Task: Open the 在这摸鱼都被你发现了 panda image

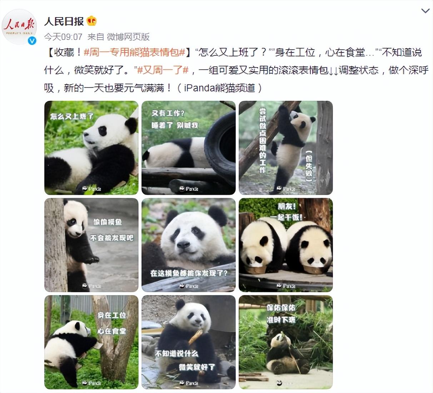Action: pos(189,245)
